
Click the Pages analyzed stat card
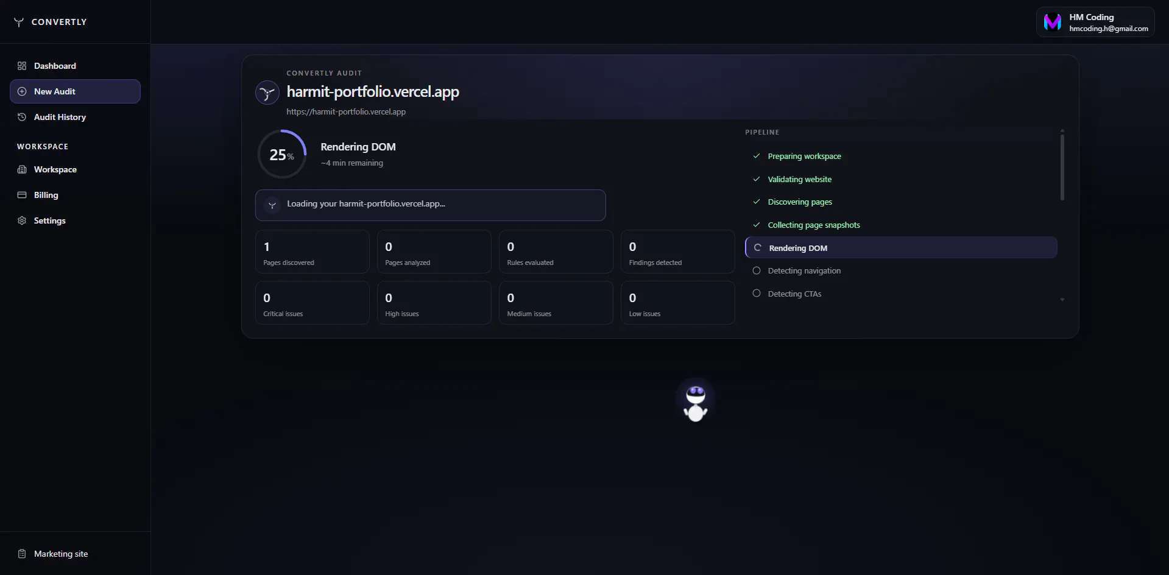[x=434, y=252]
